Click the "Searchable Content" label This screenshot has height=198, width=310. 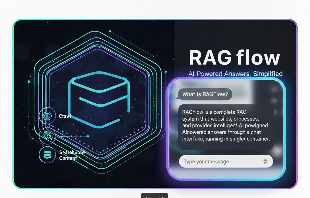[72, 155]
